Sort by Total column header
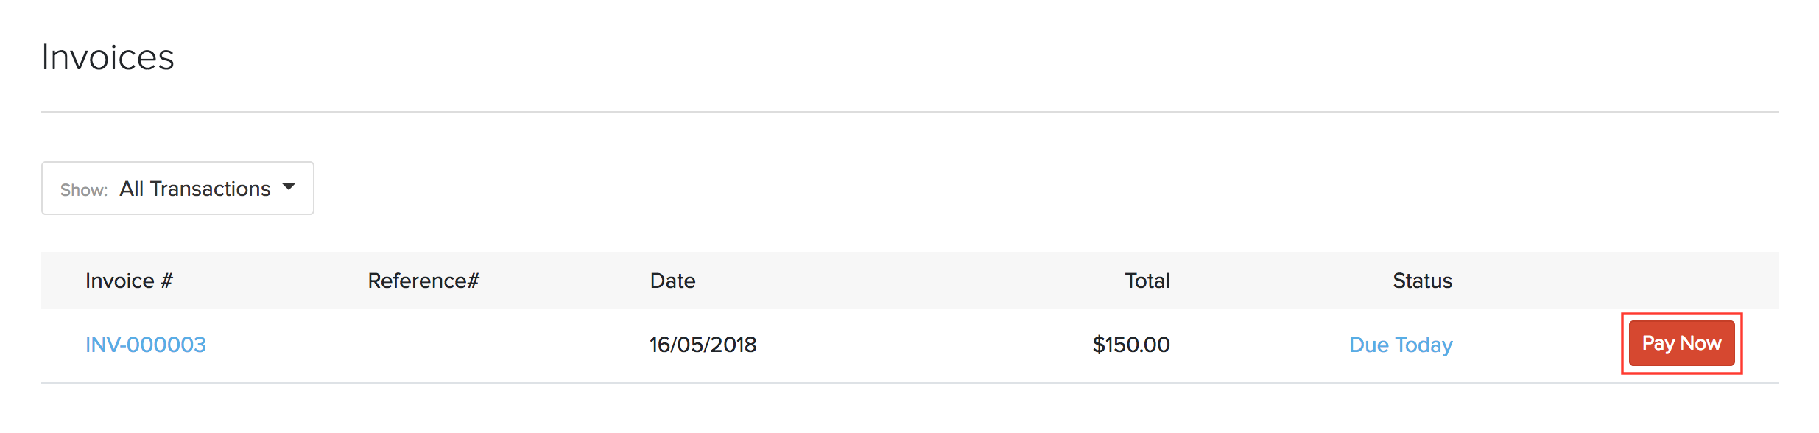 point(1147,281)
